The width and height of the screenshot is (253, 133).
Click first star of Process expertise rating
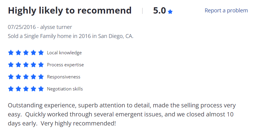pyautogui.click(x=11, y=65)
